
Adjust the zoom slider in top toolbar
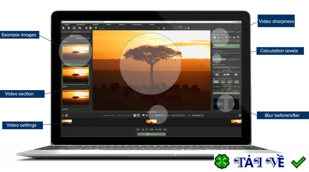tap(177, 28)
